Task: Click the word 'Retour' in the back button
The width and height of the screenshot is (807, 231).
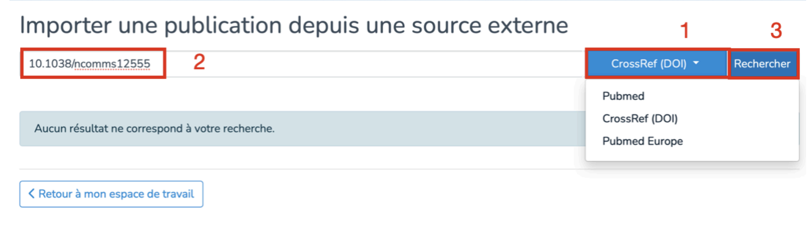Action: pyautogui.click(x=55, y=194)
